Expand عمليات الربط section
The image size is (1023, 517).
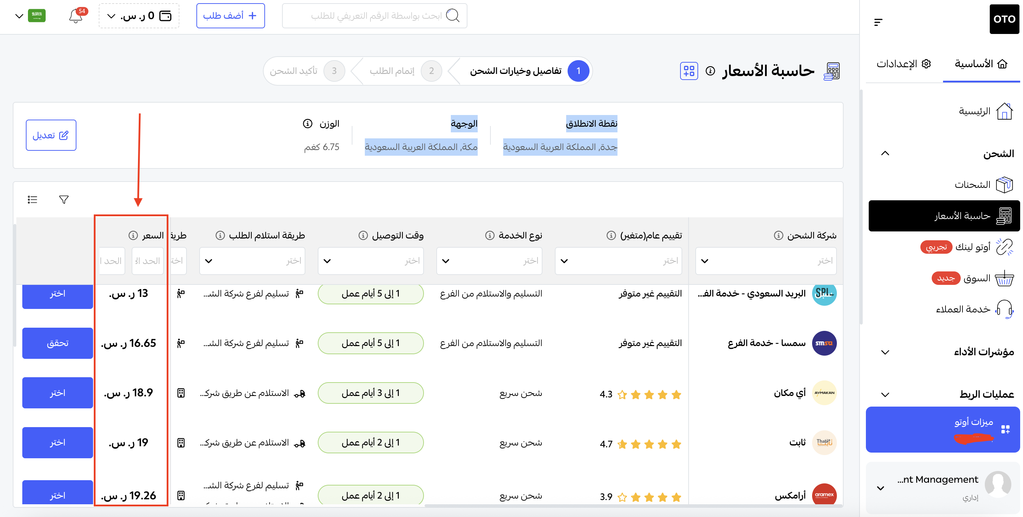click(x=885, y=395)
